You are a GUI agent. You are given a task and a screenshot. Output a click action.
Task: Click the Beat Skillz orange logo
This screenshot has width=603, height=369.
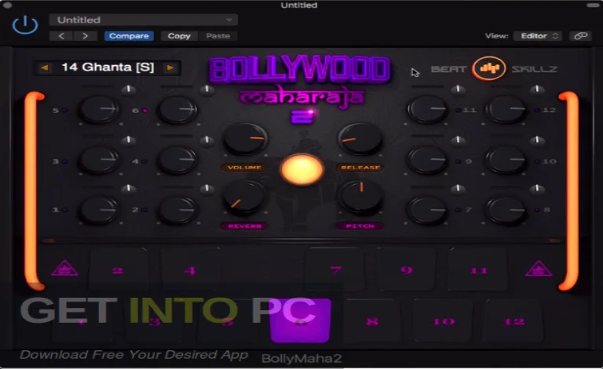pos(489,69)
